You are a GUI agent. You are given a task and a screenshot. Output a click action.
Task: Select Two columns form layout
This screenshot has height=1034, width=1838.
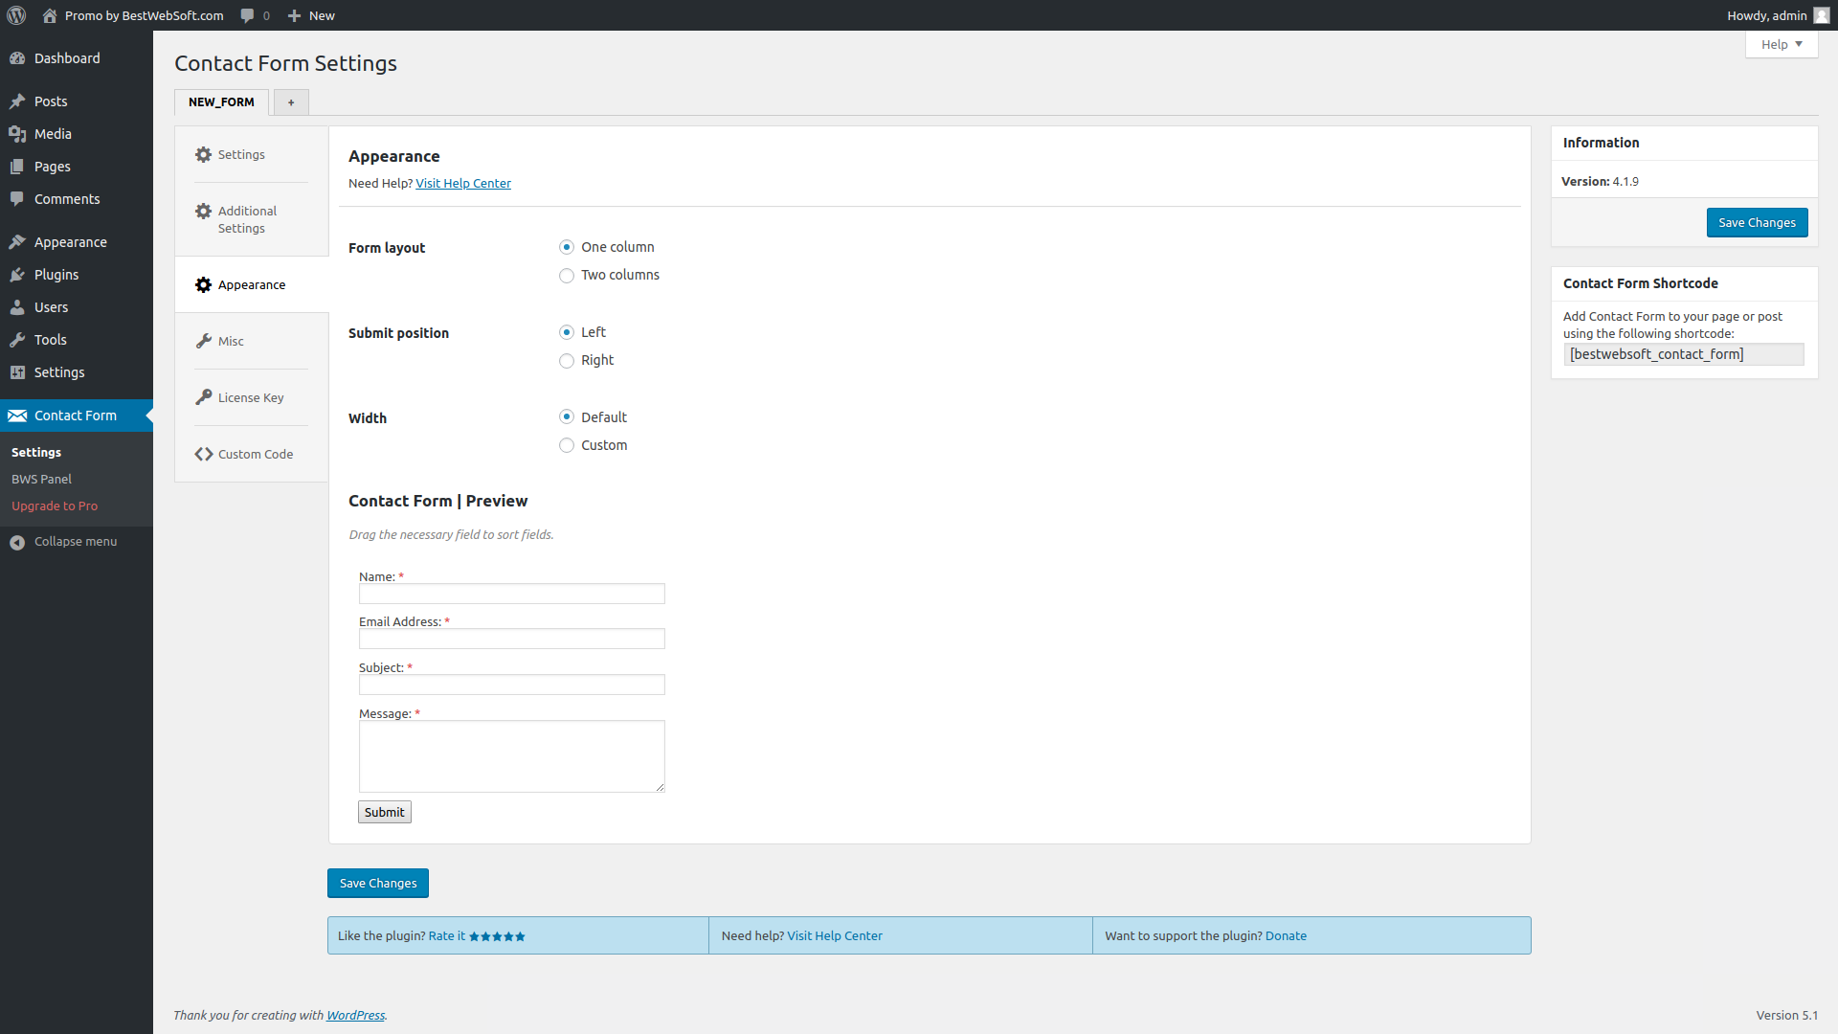(567, 274)
